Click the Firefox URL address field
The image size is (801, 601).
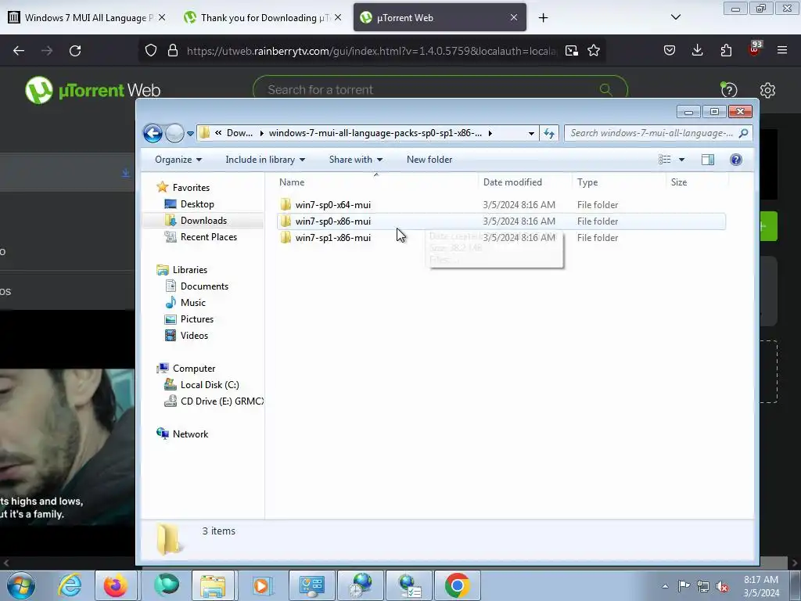click(371, 51)
